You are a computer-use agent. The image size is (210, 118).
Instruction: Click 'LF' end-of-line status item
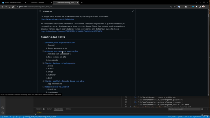(191, 117)
